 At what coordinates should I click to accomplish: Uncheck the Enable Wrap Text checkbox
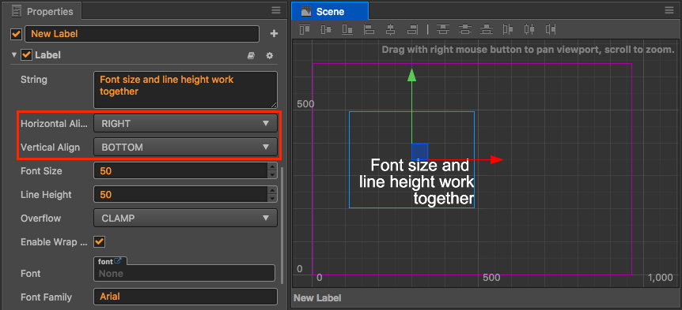point(100,241)
